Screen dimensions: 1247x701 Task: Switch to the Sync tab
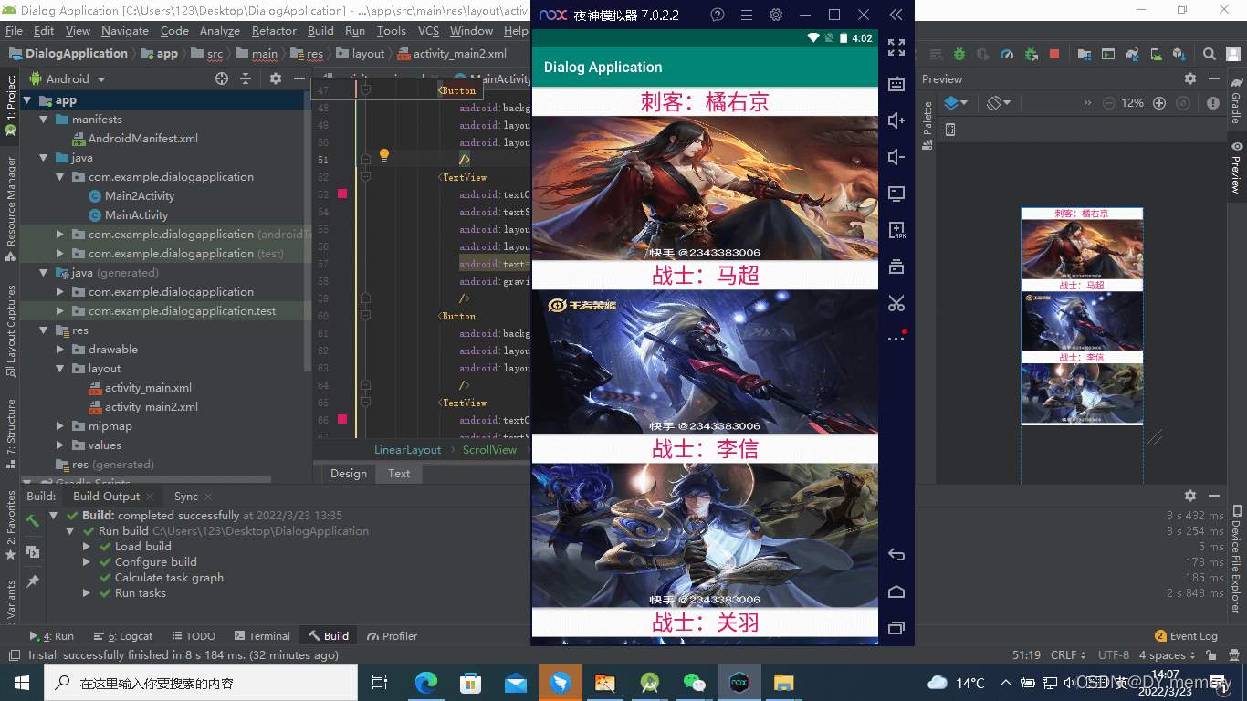(185, 497)
